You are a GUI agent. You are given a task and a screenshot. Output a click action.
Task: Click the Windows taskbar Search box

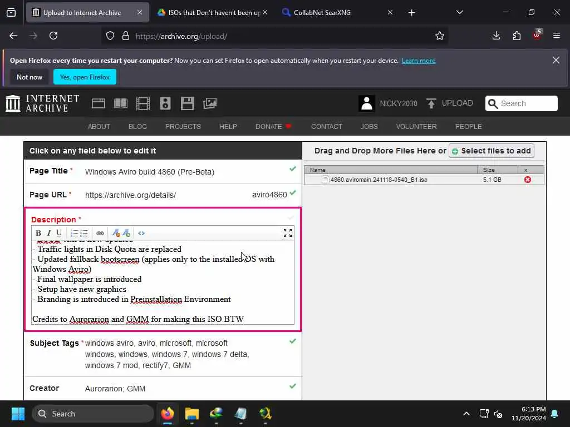pos(93,414)
